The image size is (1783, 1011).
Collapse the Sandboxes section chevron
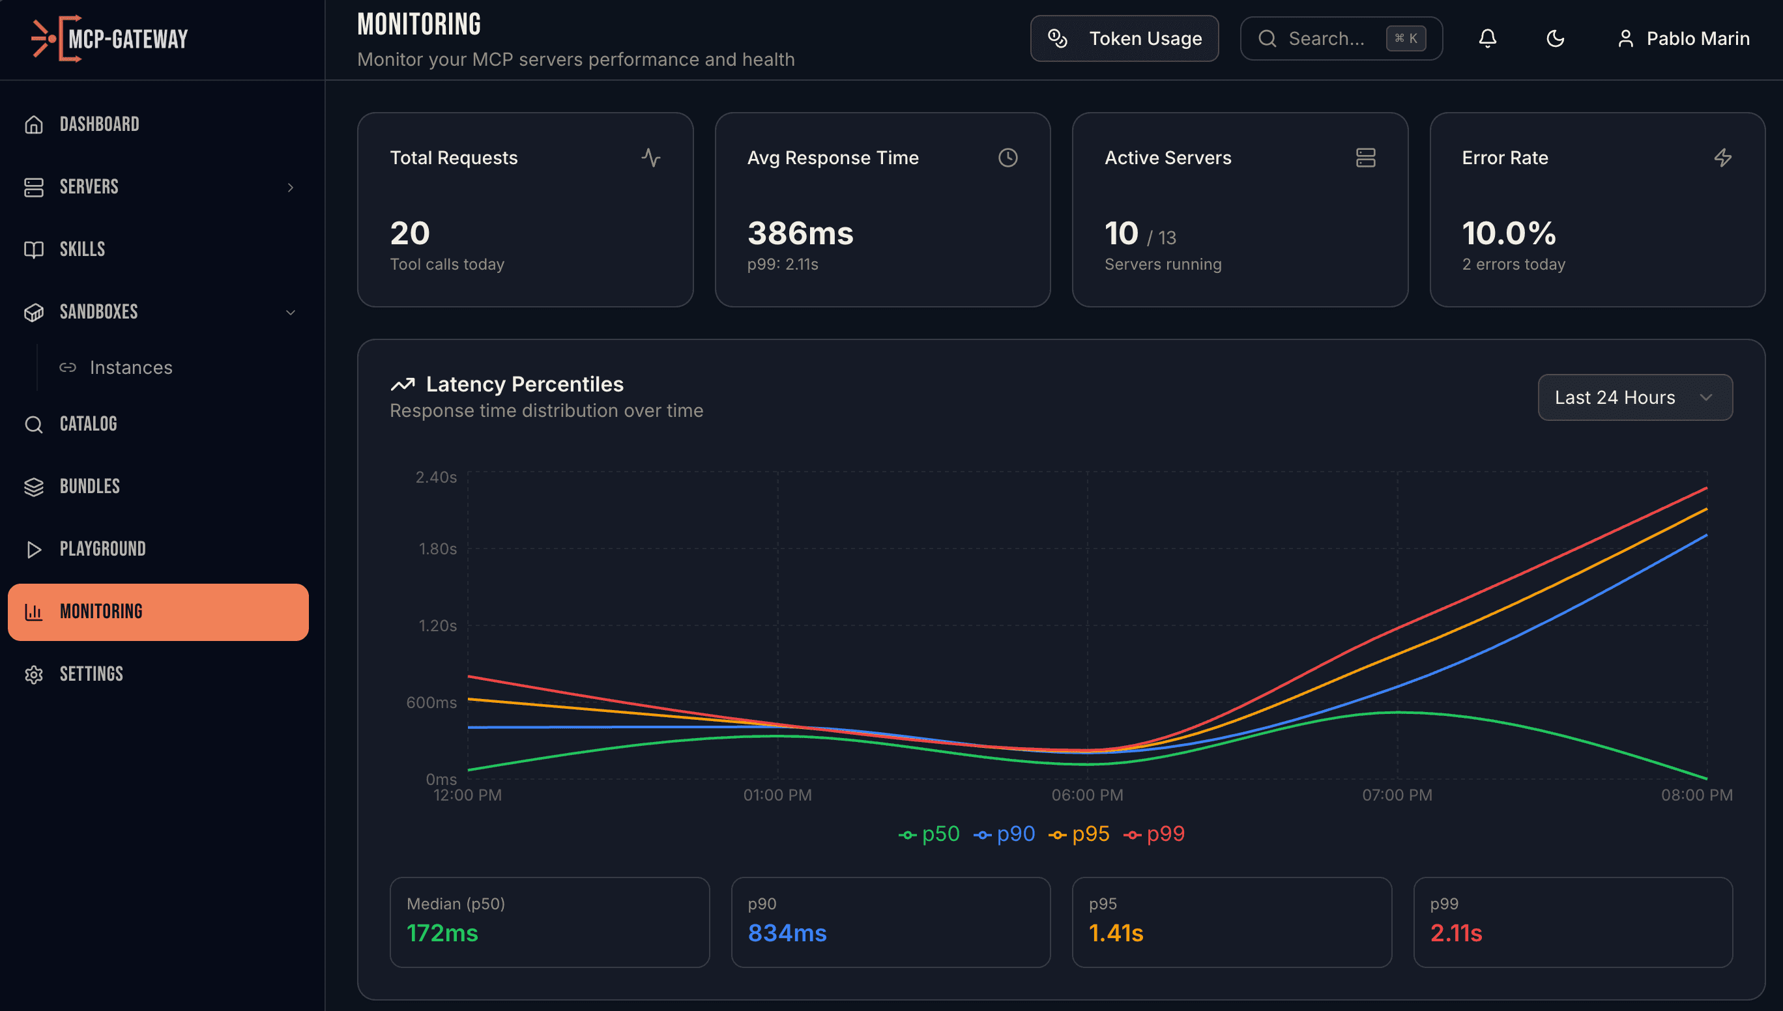point(291,313)
